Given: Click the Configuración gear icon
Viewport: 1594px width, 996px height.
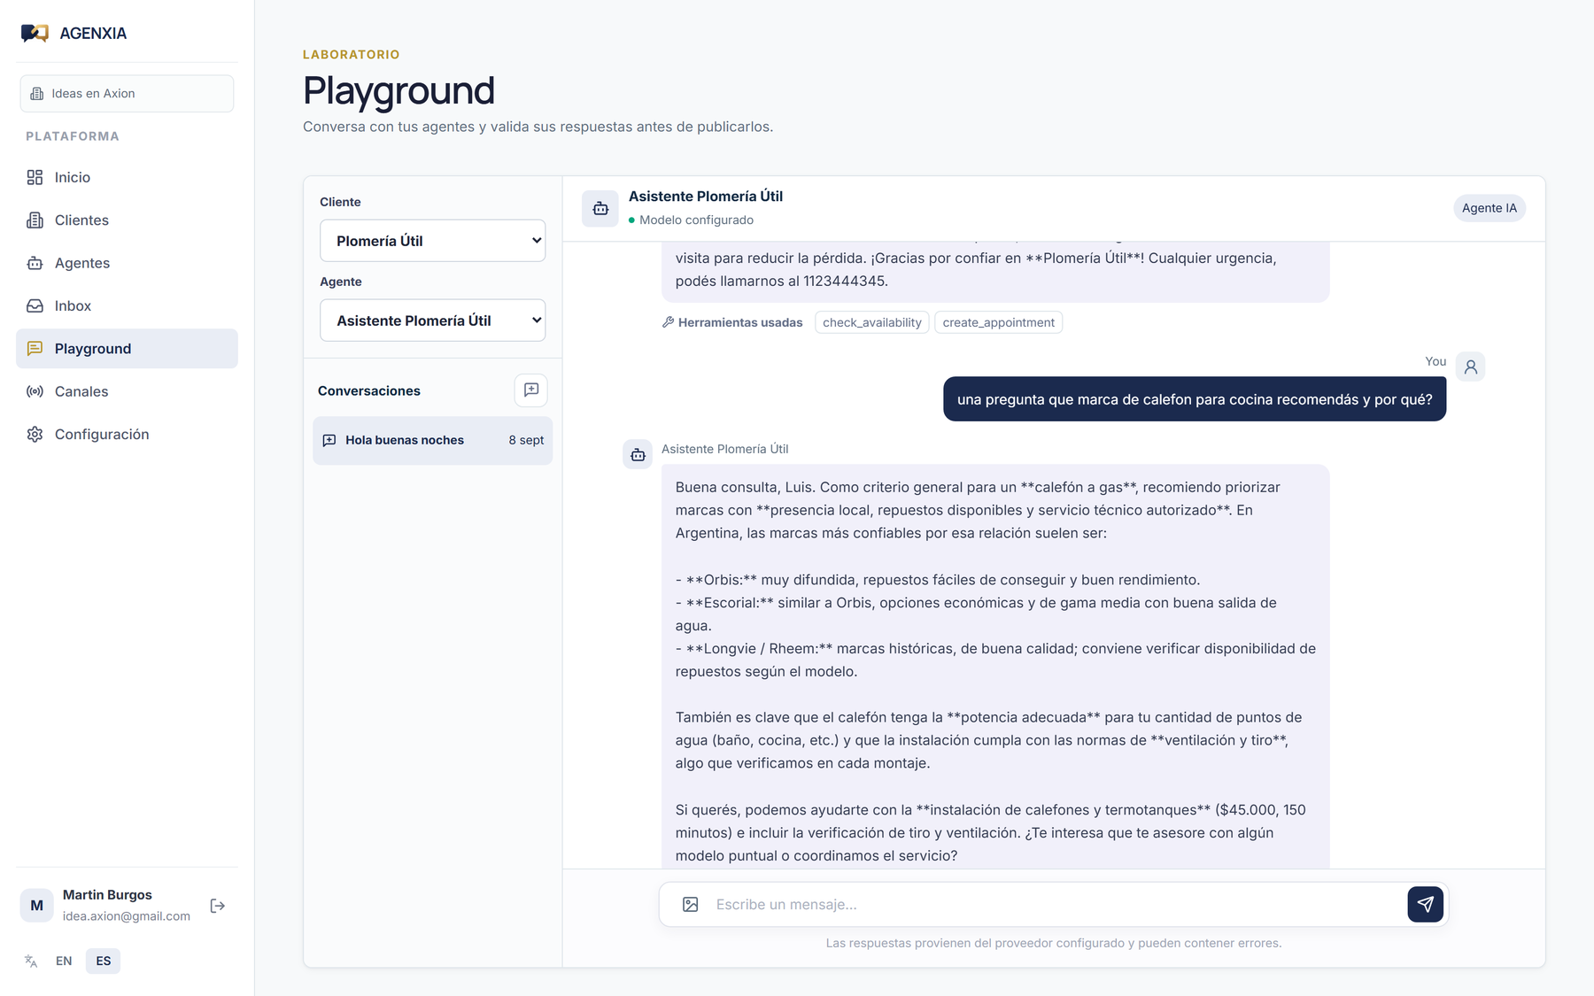Looking at the screenshot, I should coord(35,434).
